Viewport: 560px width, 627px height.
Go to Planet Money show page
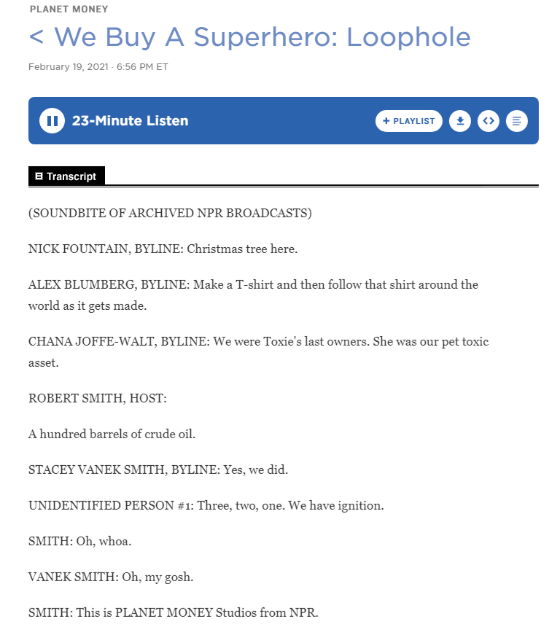click(69, 9)
